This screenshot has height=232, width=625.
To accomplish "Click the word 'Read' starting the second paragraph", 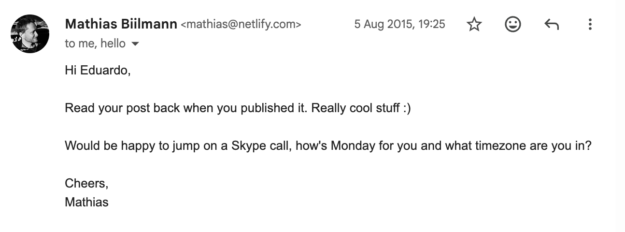I will pyautogui.click(x=78, y=108).
